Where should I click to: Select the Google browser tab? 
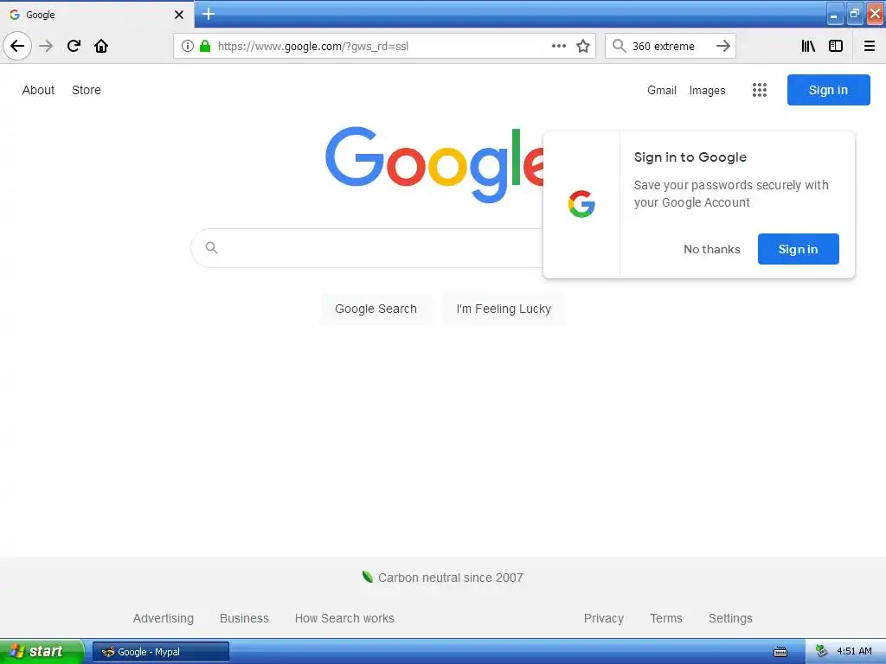coord(97,15)
